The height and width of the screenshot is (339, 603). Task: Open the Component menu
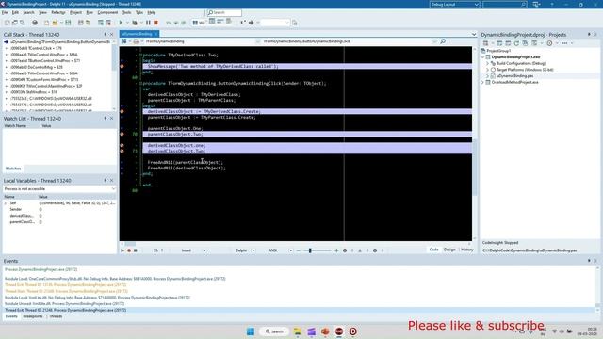(107, 12)
